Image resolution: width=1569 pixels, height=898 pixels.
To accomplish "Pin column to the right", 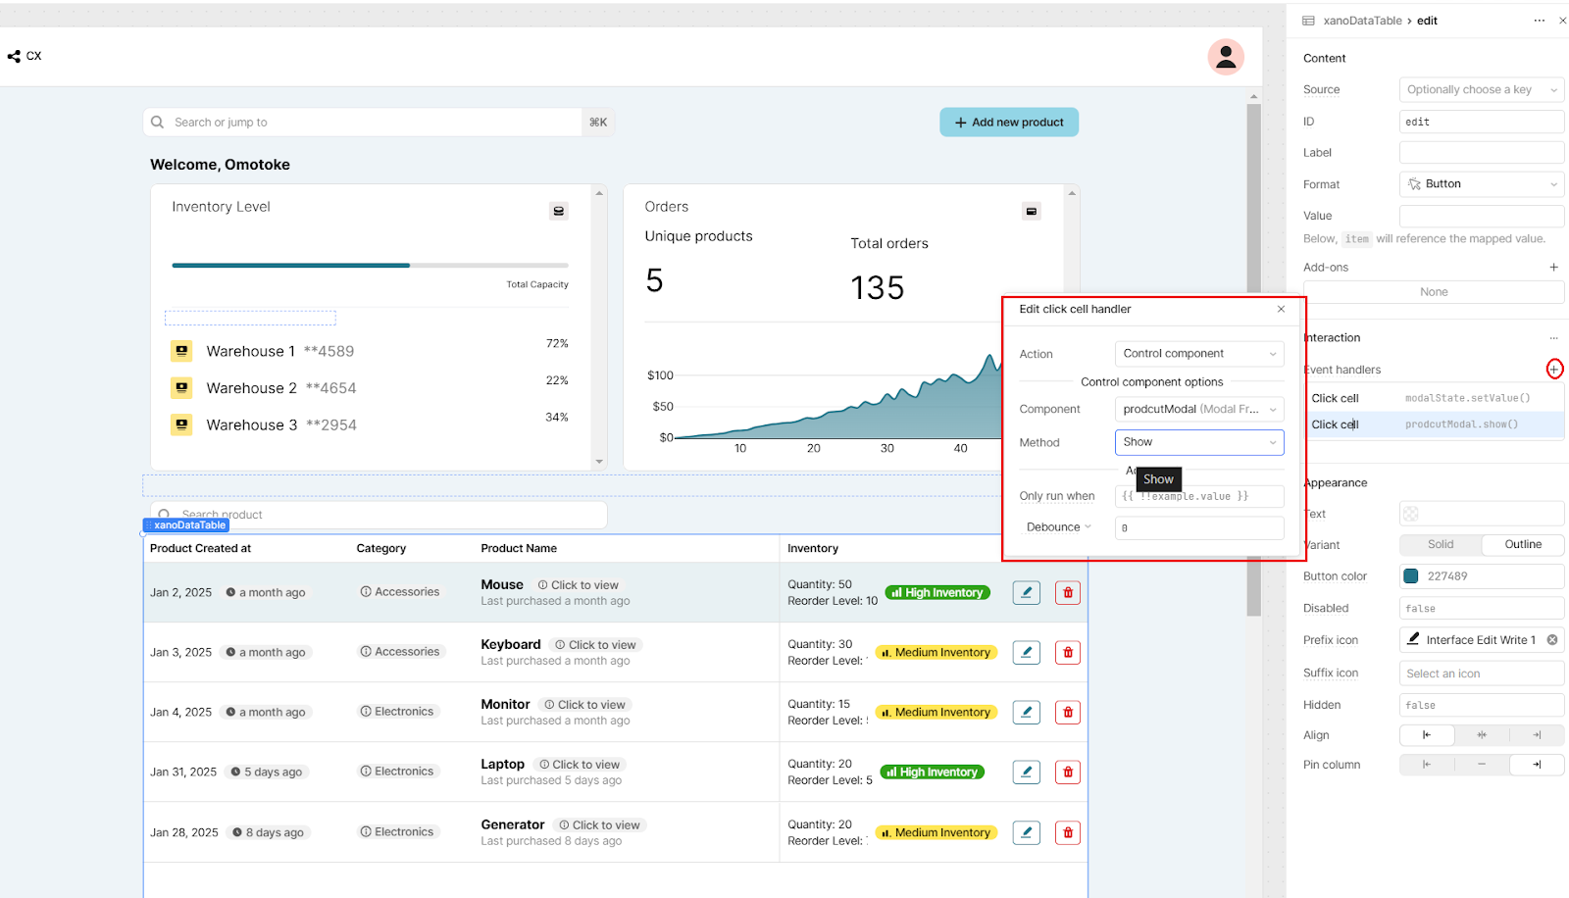I will click(1537, 765).
